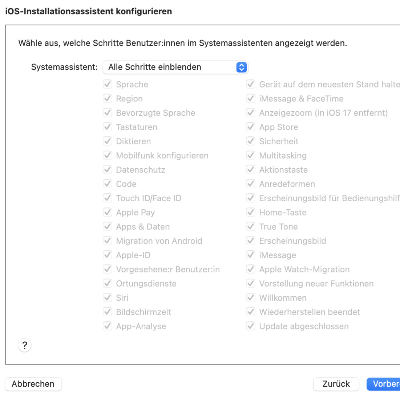Screen dimensions: 400x399
Task: Toggle Mobilfunk konfigurieren
Action: pos(108,155)
